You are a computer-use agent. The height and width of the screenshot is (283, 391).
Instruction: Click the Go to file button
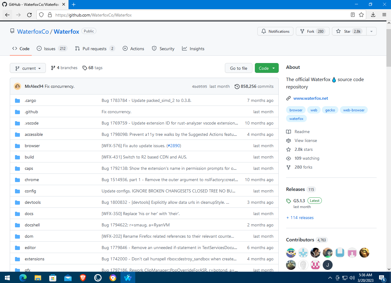click(x=239, y=68)
